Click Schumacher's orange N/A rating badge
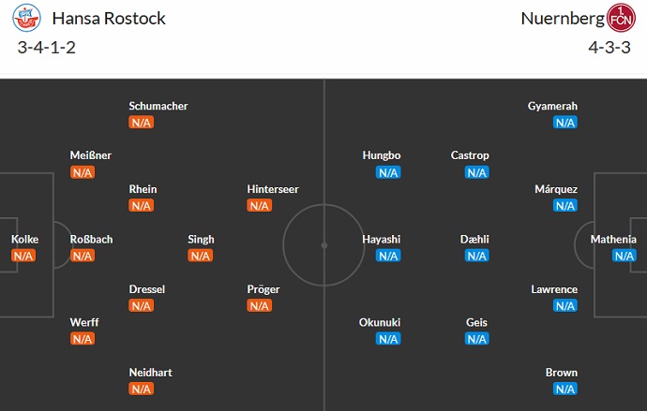 pyautogui.click(x=142, y=123)
